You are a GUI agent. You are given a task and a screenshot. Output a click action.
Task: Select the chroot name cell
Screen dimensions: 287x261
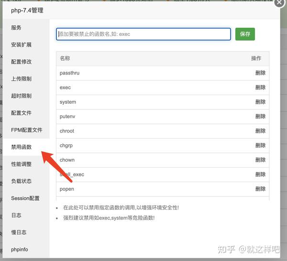[x=67, y=131]
